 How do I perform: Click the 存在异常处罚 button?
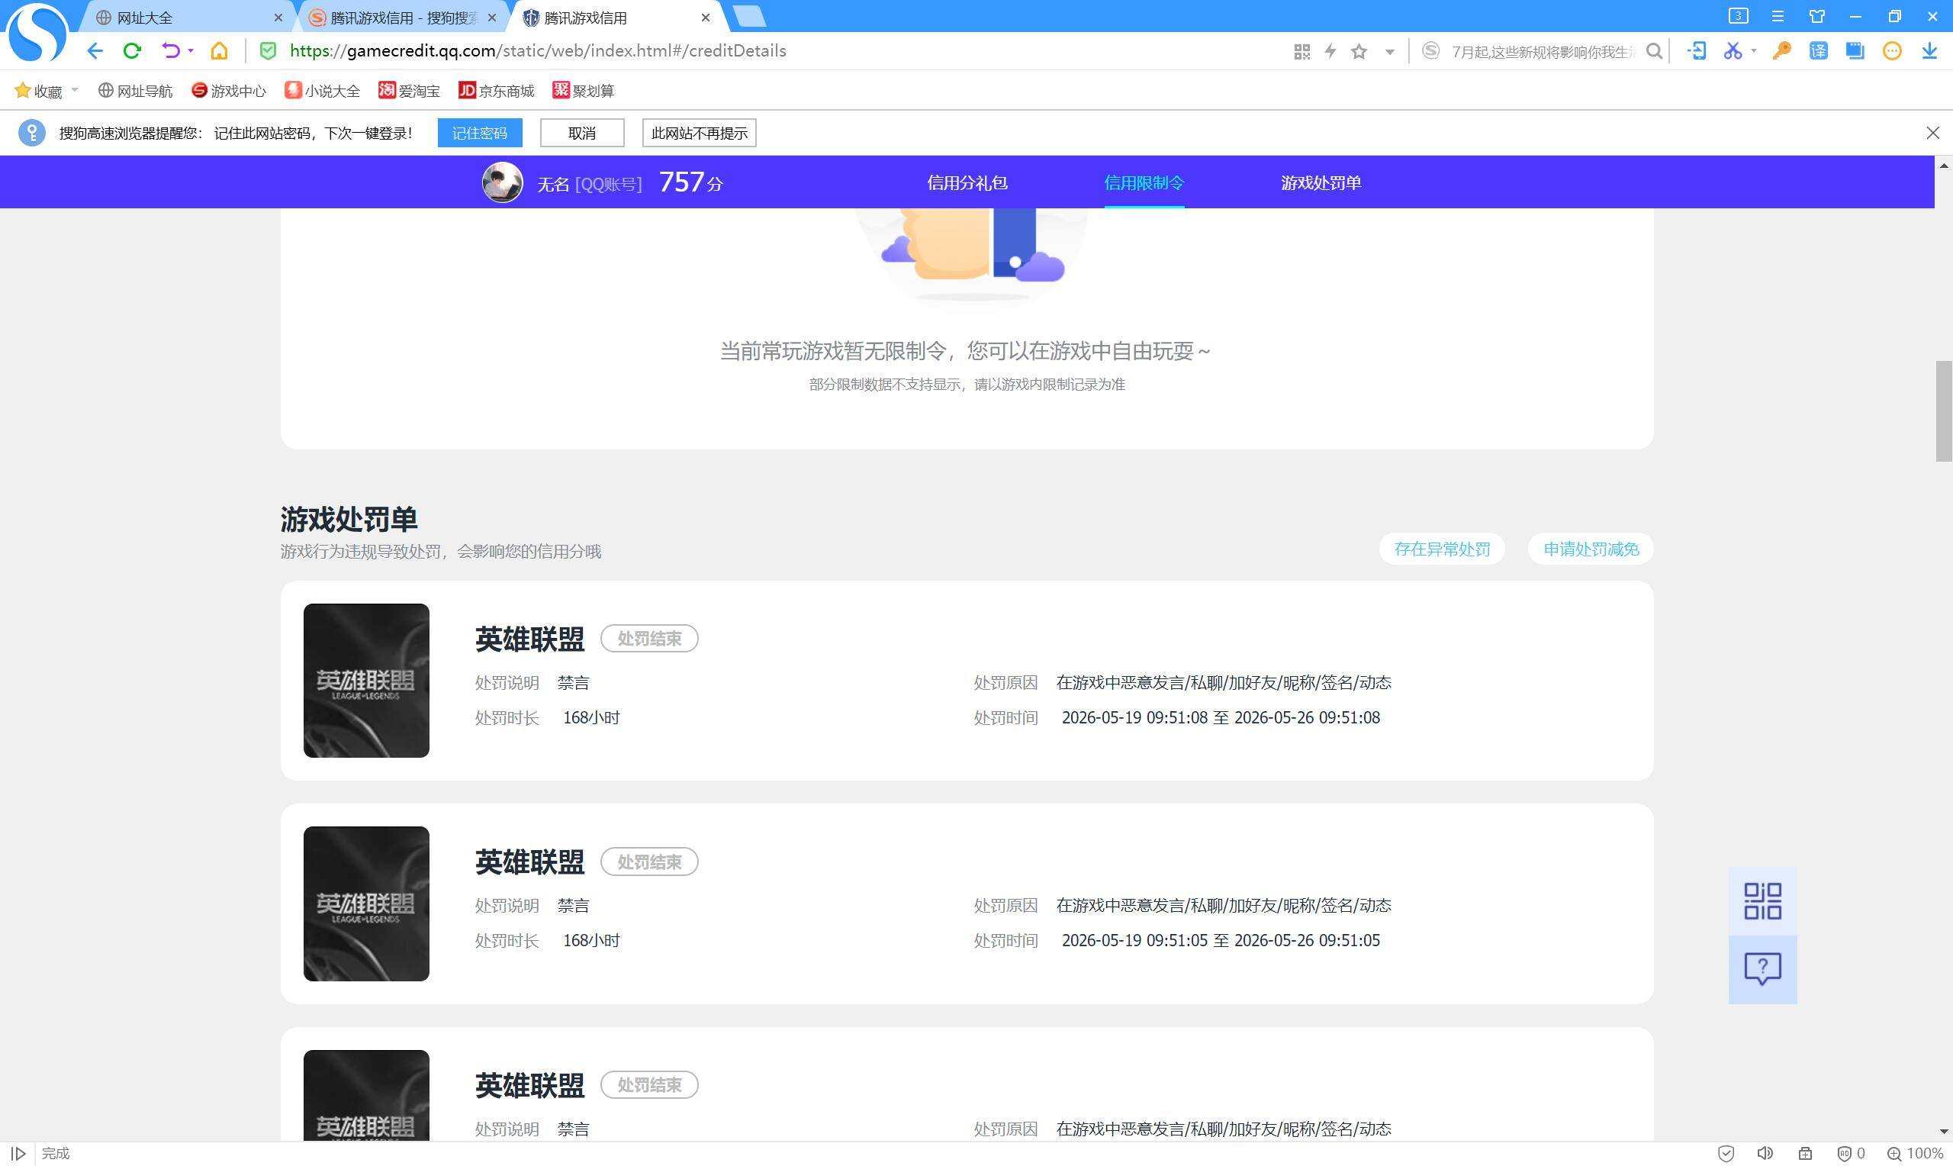pyautogui.click(x=1442, y=549)
